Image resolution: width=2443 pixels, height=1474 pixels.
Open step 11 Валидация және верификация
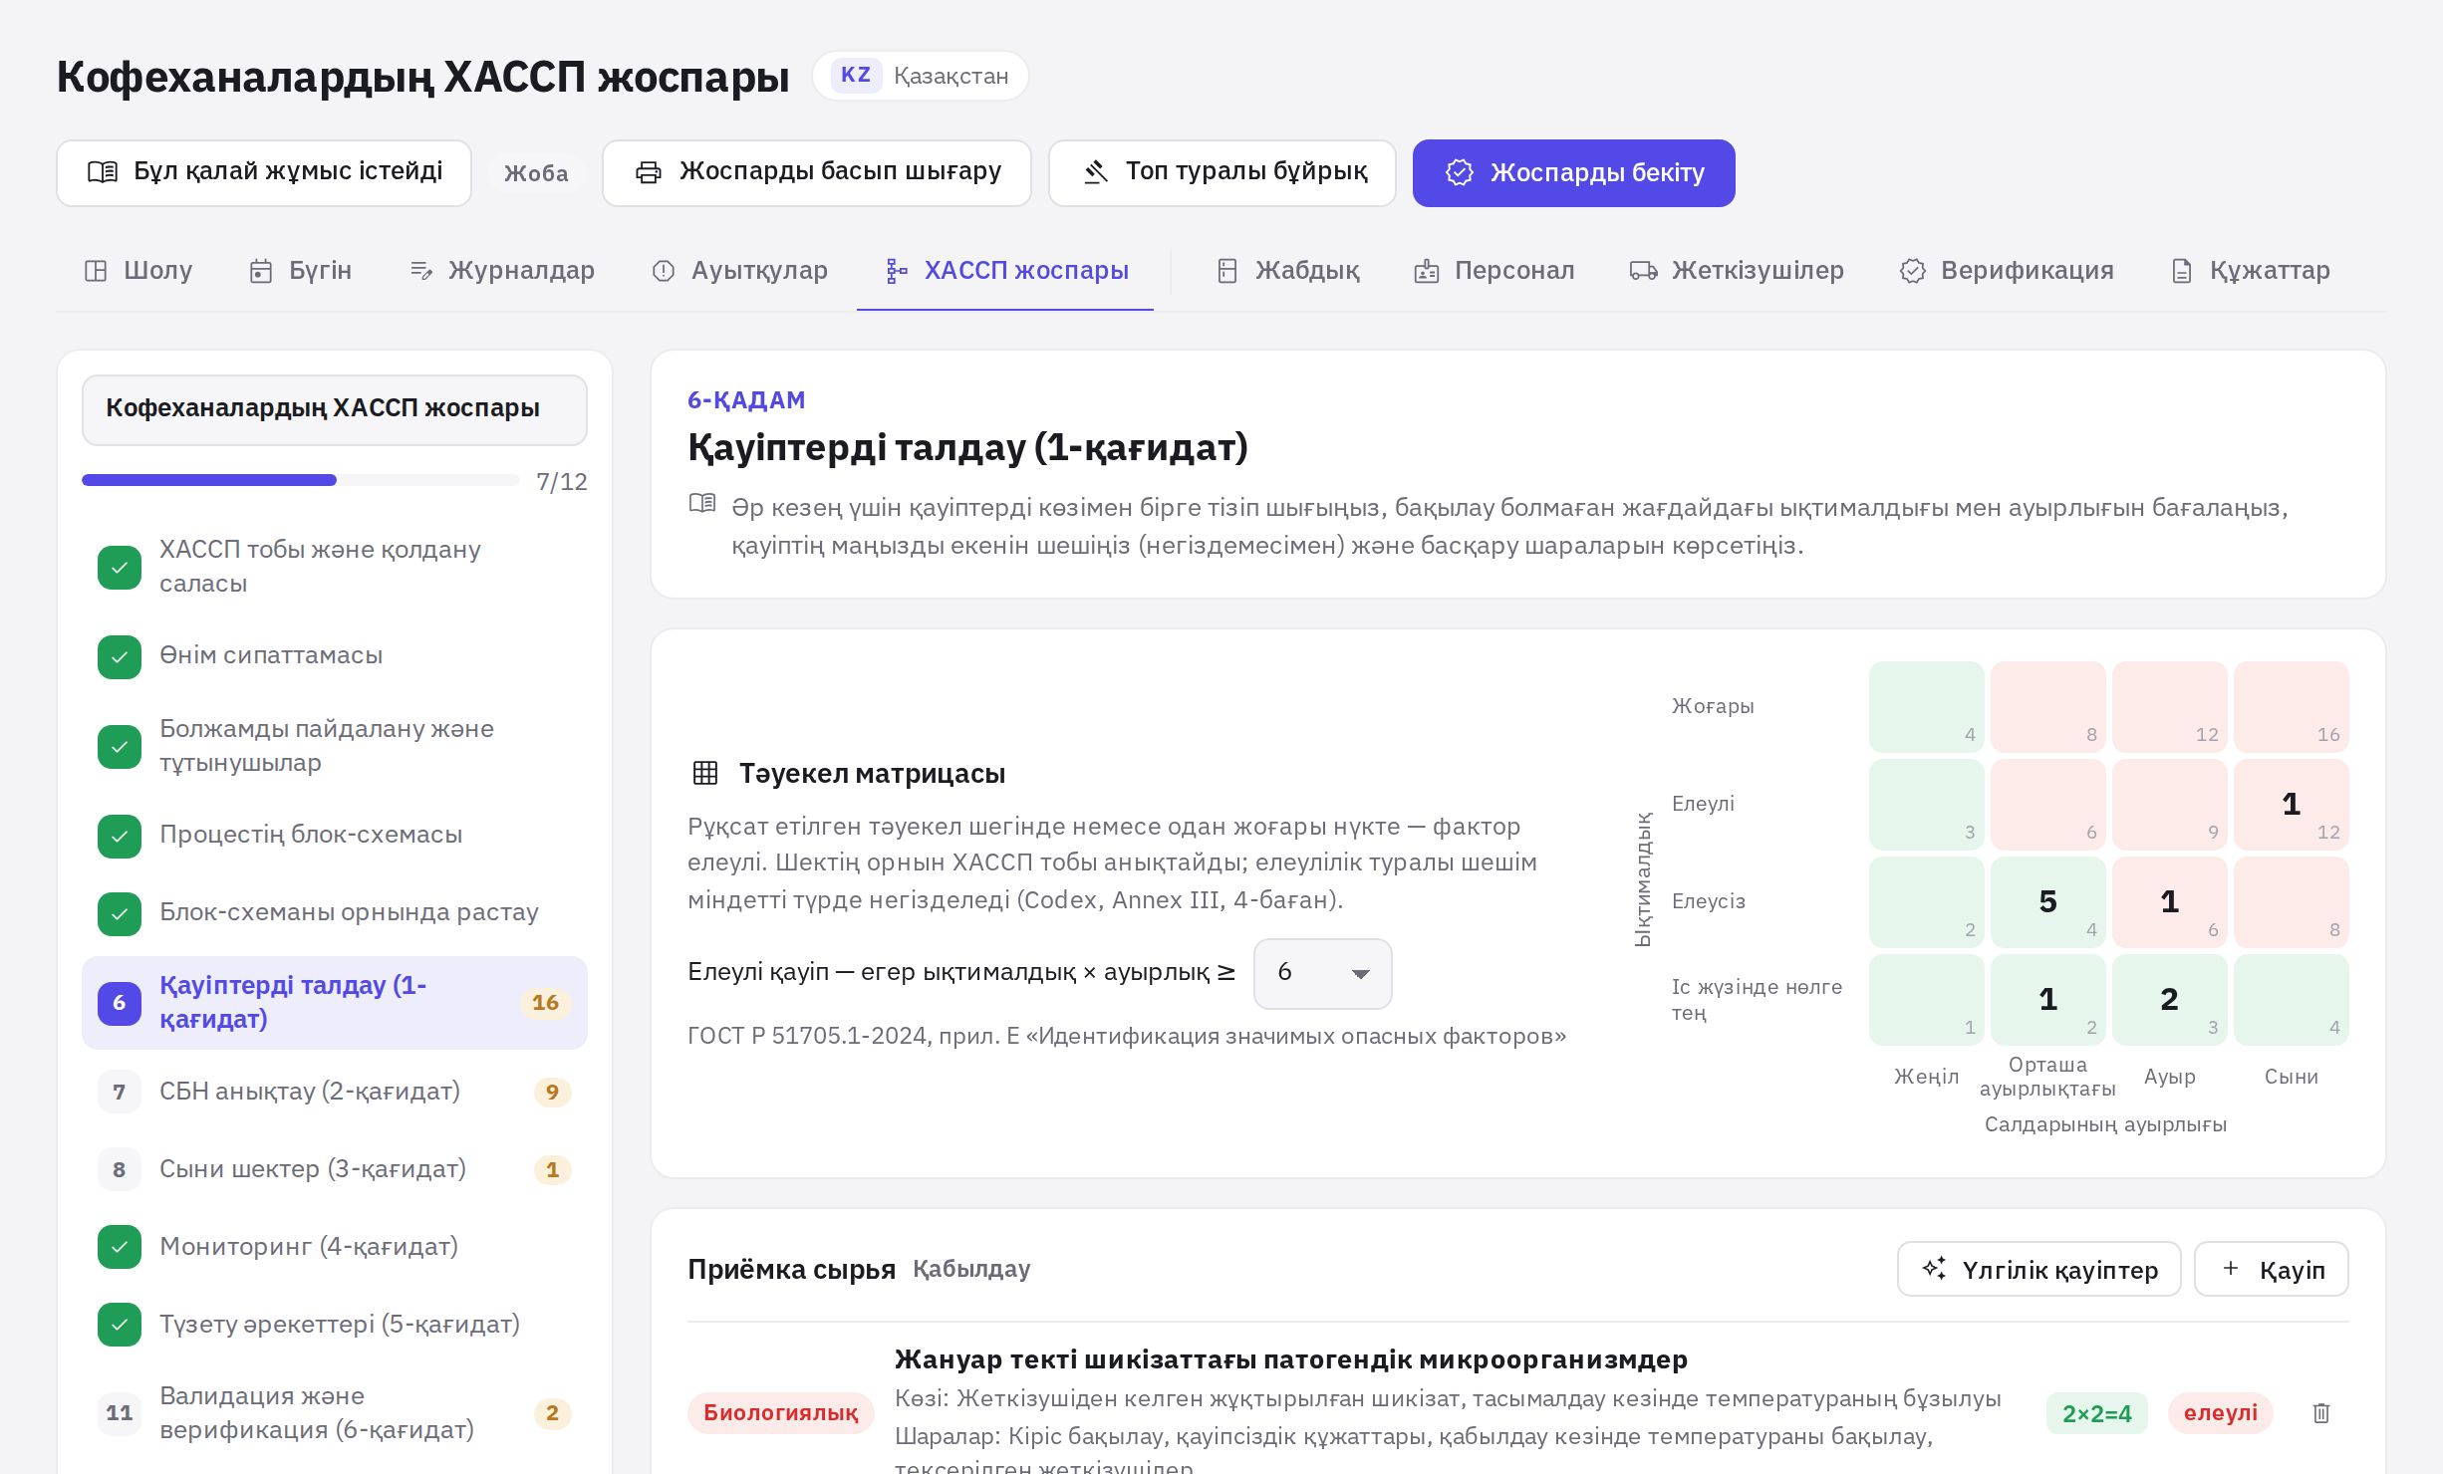click(335, 1413)
